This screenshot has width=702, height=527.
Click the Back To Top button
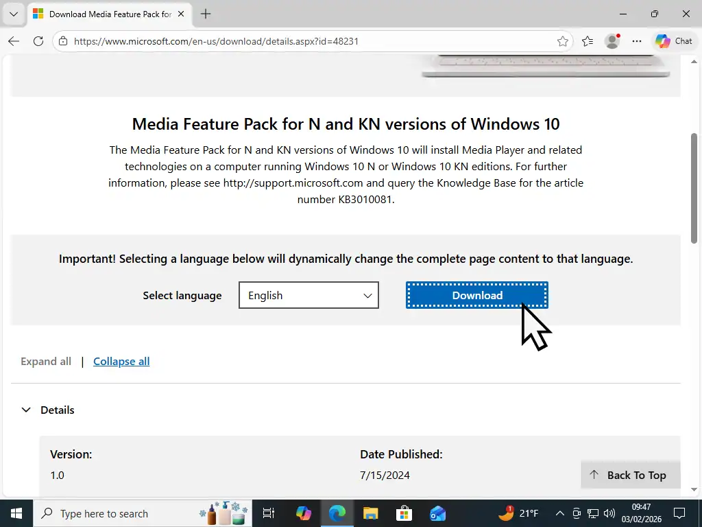(629, 475)
